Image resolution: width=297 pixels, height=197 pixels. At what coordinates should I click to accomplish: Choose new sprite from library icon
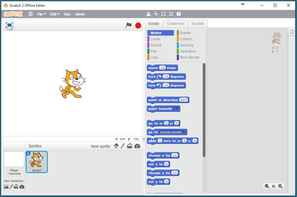(116, 146)
